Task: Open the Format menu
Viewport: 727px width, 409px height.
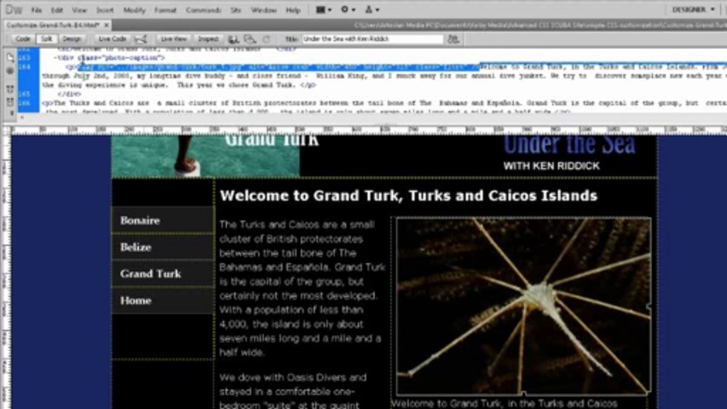Action: 165,10
